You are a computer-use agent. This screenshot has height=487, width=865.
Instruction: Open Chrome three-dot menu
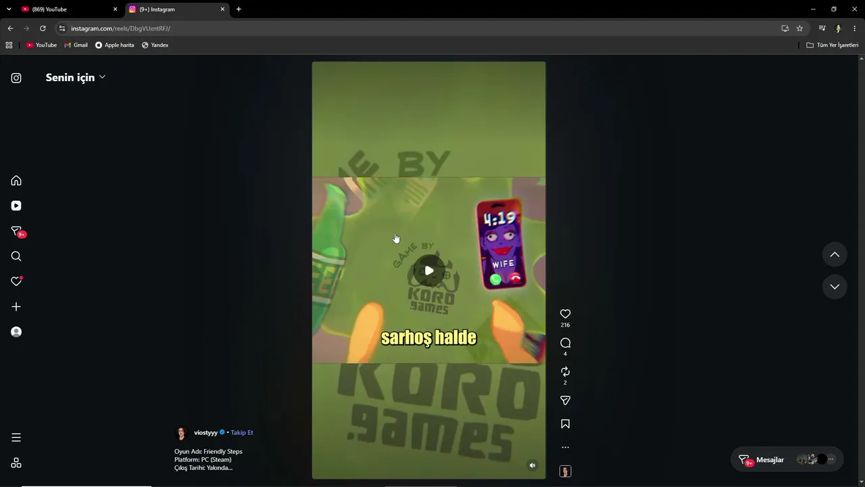coord(855,28)
